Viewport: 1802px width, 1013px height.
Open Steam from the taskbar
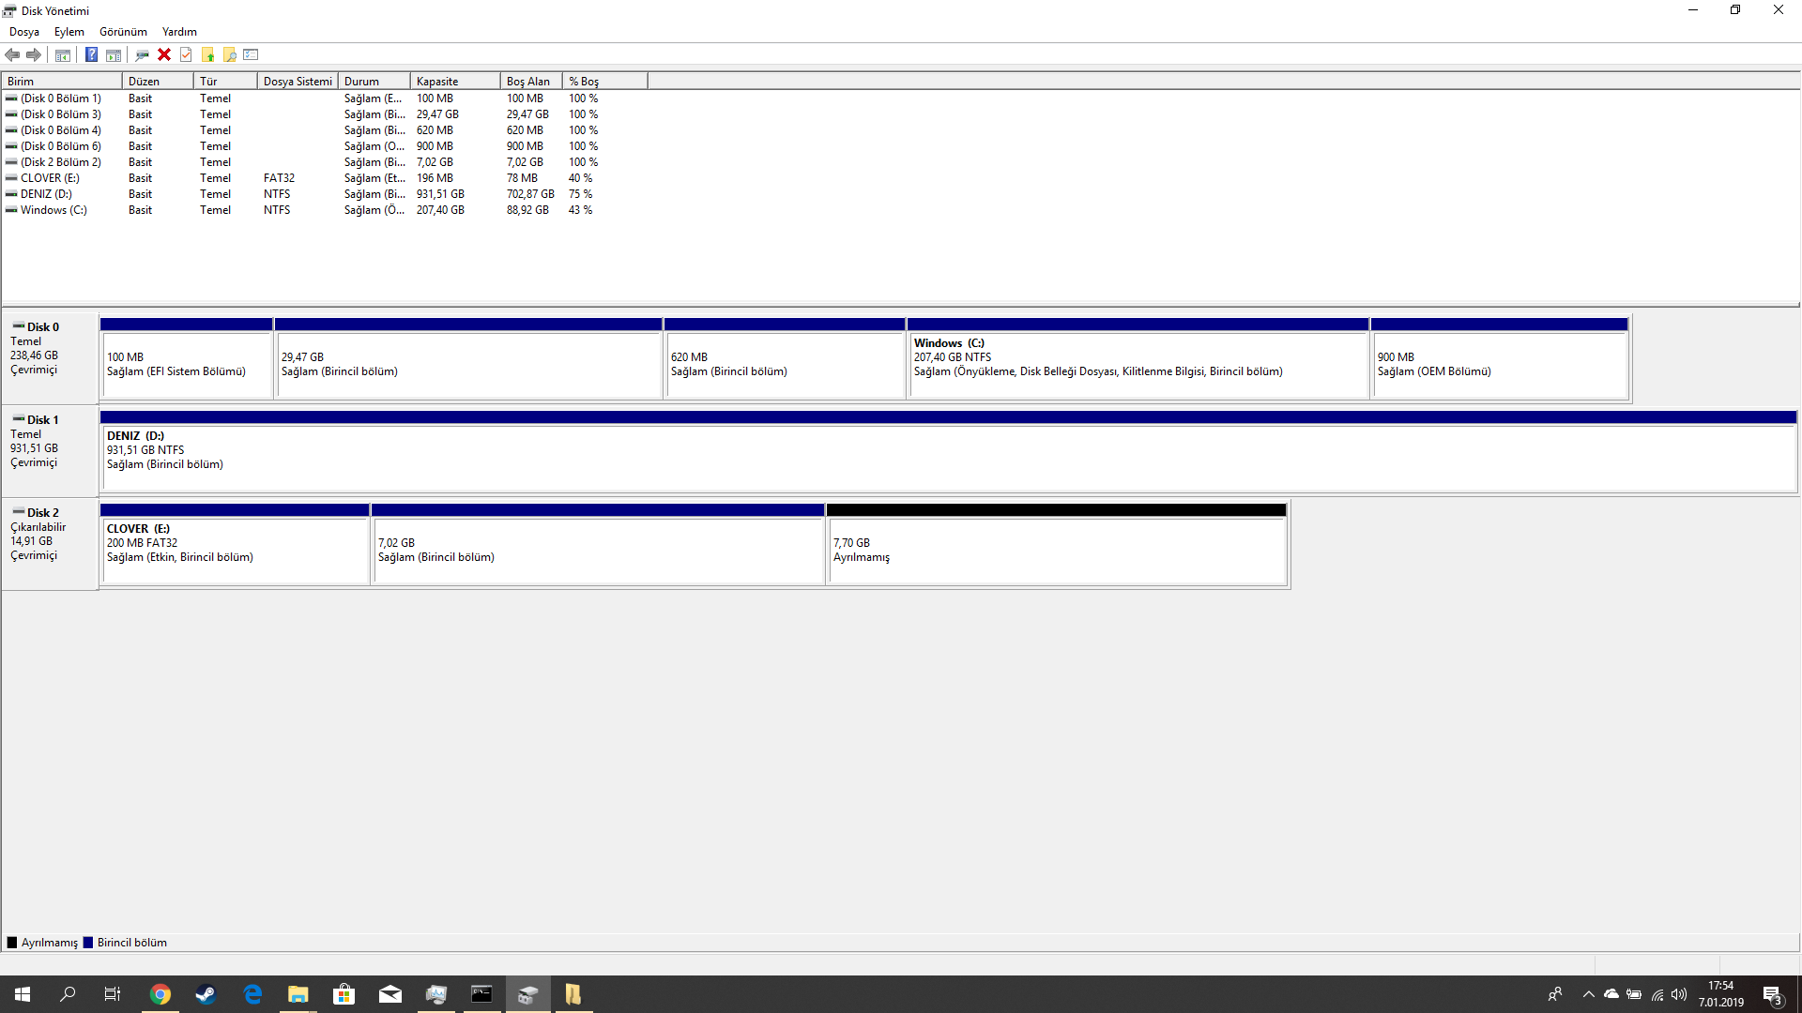(x=206, y=994)
